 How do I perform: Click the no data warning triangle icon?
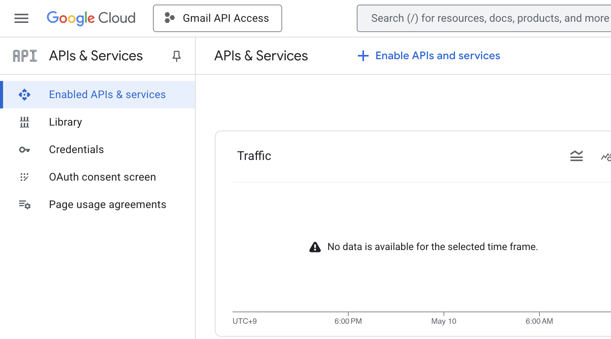(x=315, y=247)
